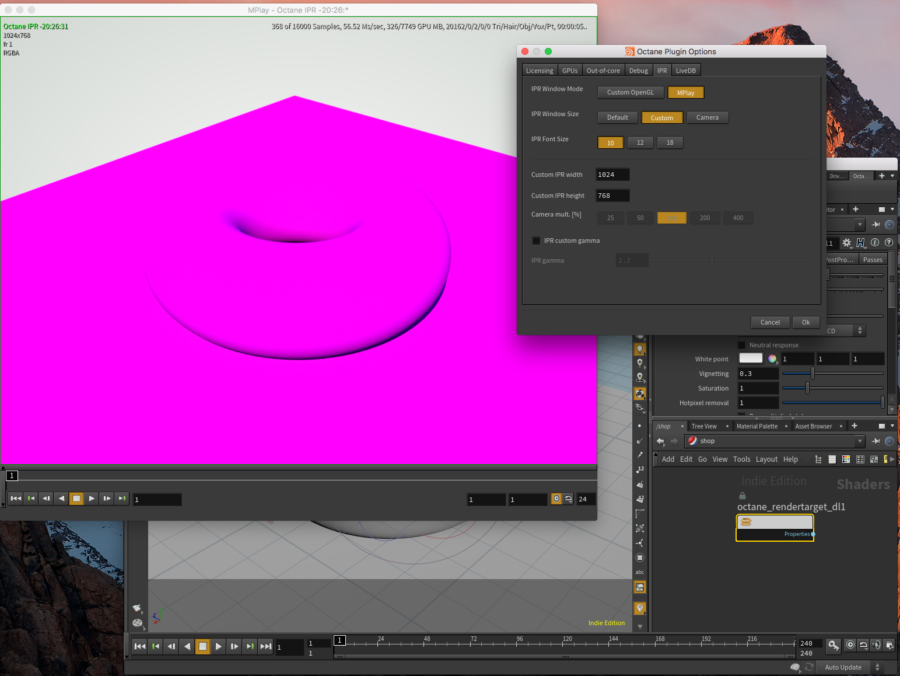The image size is (900, 676).
Task: Click the octane_rendertarget_dl1 node icon
Action: point(747,522)
